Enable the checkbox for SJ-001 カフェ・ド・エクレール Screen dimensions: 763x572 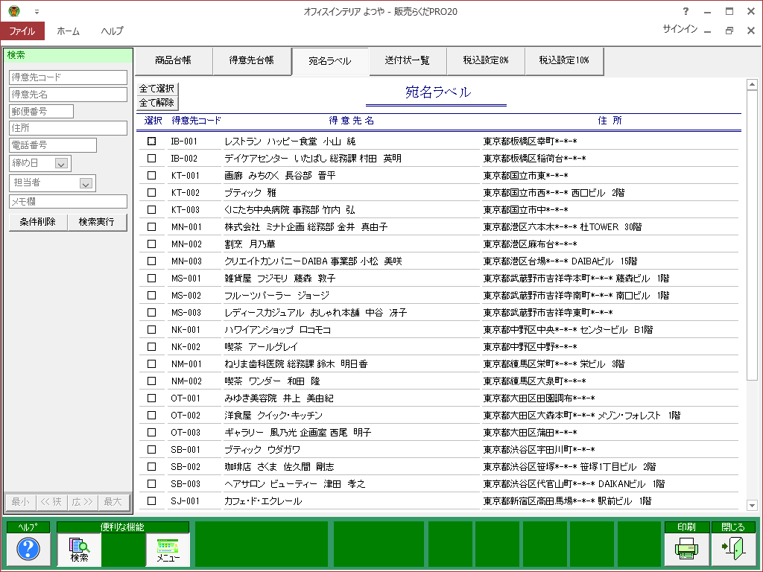[152, 500]
